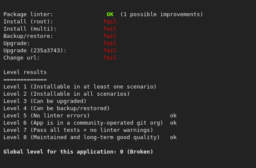Click the ok status for Level 8
The width and height of the screenshot is (256, 168).
[x=173, y=137]
